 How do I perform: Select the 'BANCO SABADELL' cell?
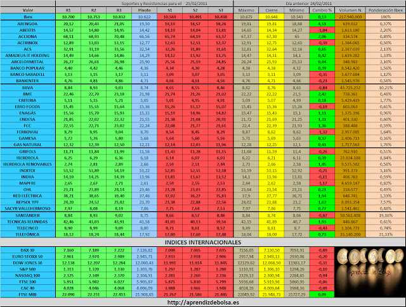coord(28,75)
